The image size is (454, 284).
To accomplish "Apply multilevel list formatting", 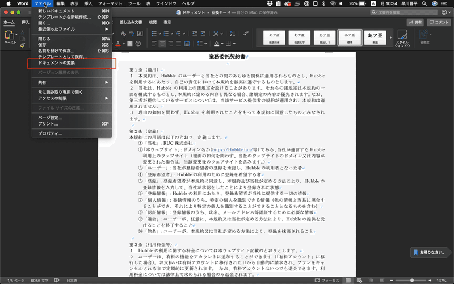I will (x=178, y=34).
